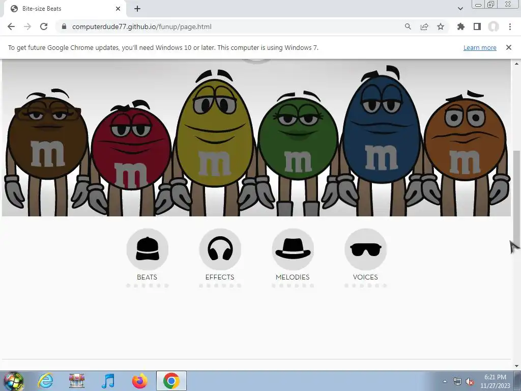Open the Chrome three-dot menu
This screenshot has height=391, width=521.
coord(510,26)
